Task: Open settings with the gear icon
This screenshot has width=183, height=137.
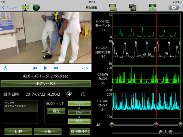Action: pyautogui.click(x=174, y=7)
